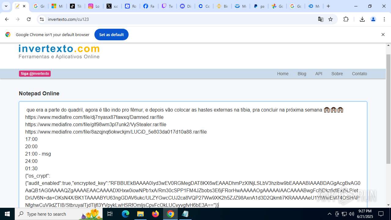Switch to the Twitch tab
This screenshot has width=391, height=220.
(167, 6)
